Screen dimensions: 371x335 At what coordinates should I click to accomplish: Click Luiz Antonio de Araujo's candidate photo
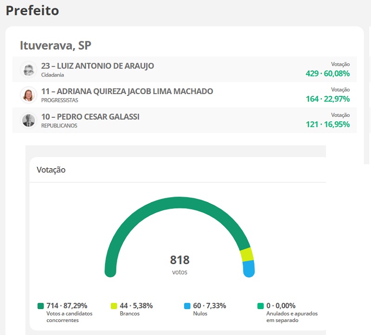29,70
